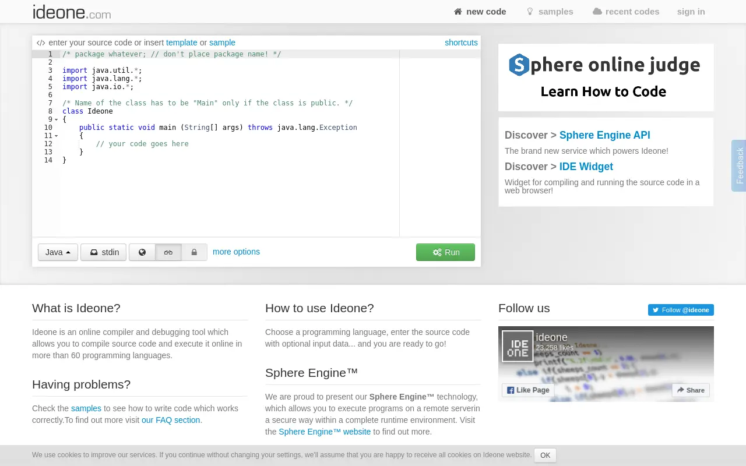Image resolution: width=746 pixels, height=466 pixels.
Task: Select the public visibility globe icon
Action: tap(142, 252)
